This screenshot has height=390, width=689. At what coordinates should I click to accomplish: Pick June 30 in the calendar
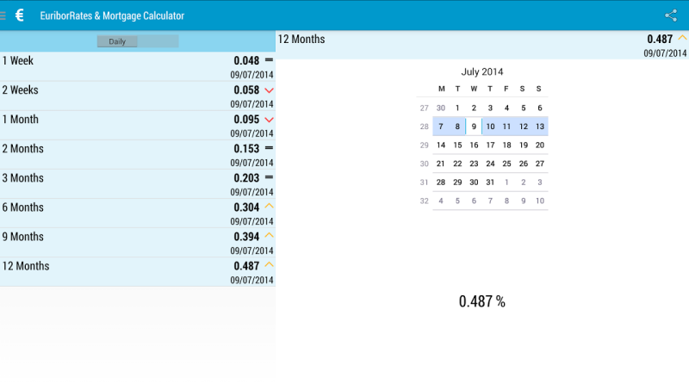pyautogui.click(x=441, y=108)
